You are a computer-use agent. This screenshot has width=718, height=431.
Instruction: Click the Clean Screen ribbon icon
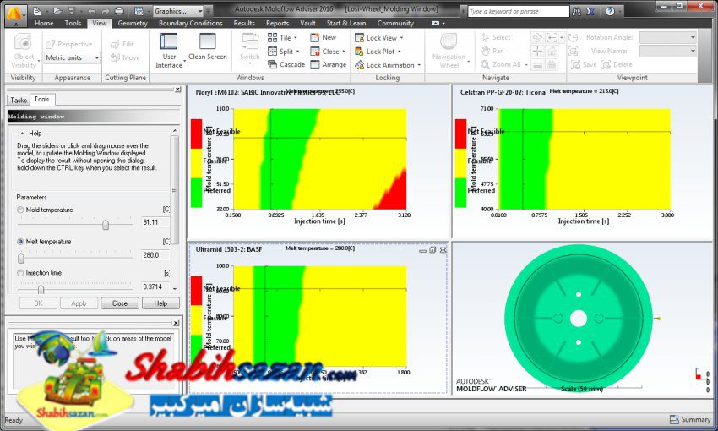[208, 41]
